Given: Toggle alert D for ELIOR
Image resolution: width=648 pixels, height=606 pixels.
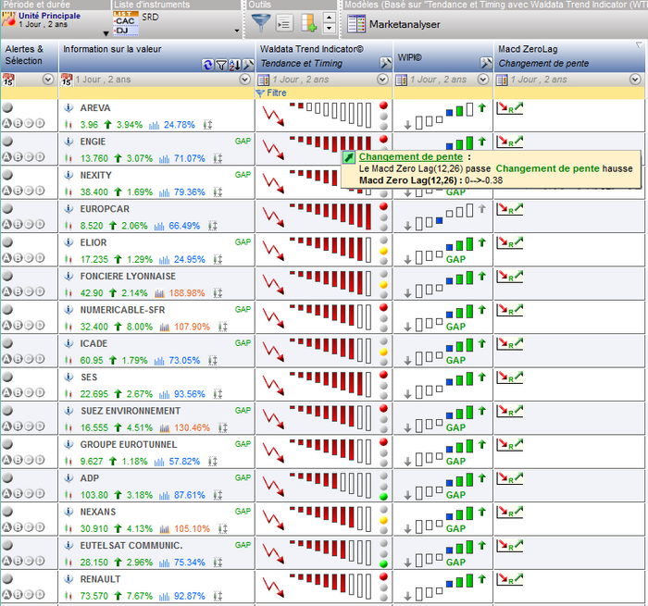Looking at the screenshot, I should click(40, 258).
